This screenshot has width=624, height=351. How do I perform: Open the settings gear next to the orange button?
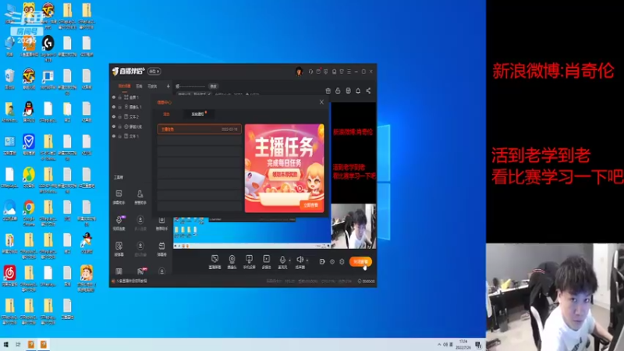[342, 261]
